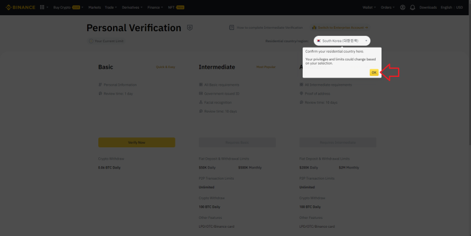Open the NFT menu item
The height and width of the screenshot is (236, 471).
pyautogui.click(x=176, y=7)
